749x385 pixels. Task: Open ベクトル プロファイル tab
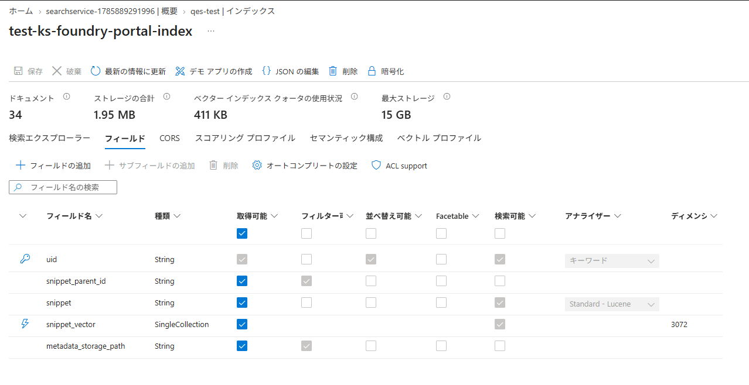439,138
